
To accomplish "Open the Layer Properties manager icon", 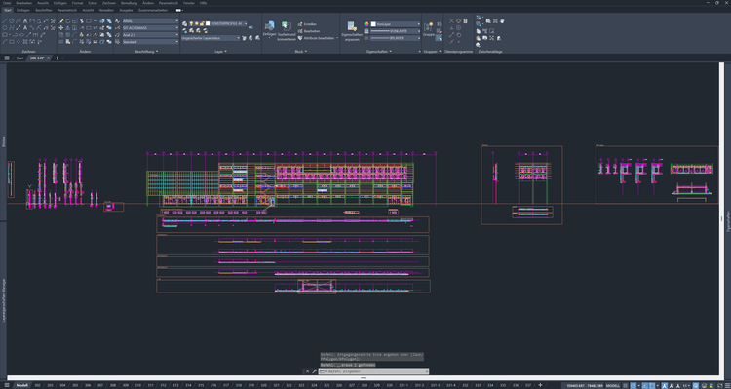I will pos(184,23).
